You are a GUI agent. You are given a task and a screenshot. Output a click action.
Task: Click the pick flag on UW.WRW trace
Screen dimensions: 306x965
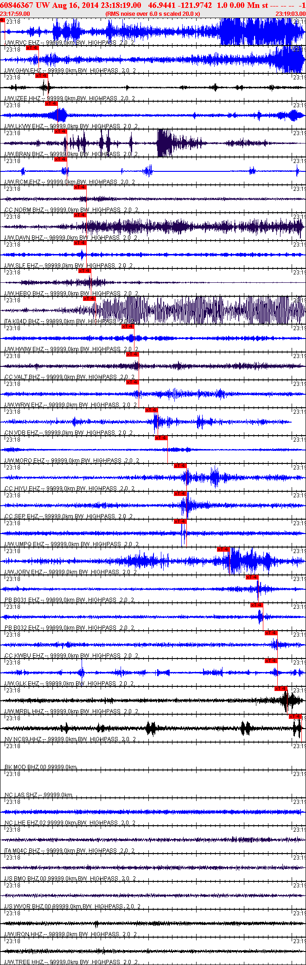pos(133,382)
